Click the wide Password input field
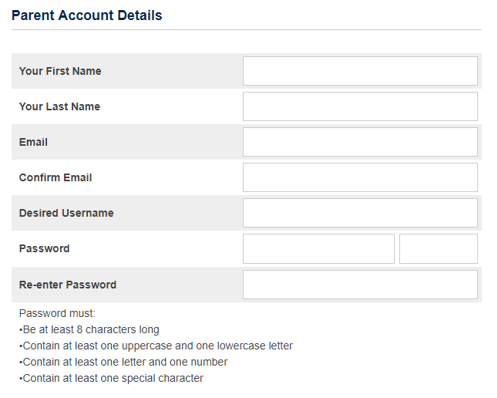This screenshot has height=398, width=498. (318, 248)
